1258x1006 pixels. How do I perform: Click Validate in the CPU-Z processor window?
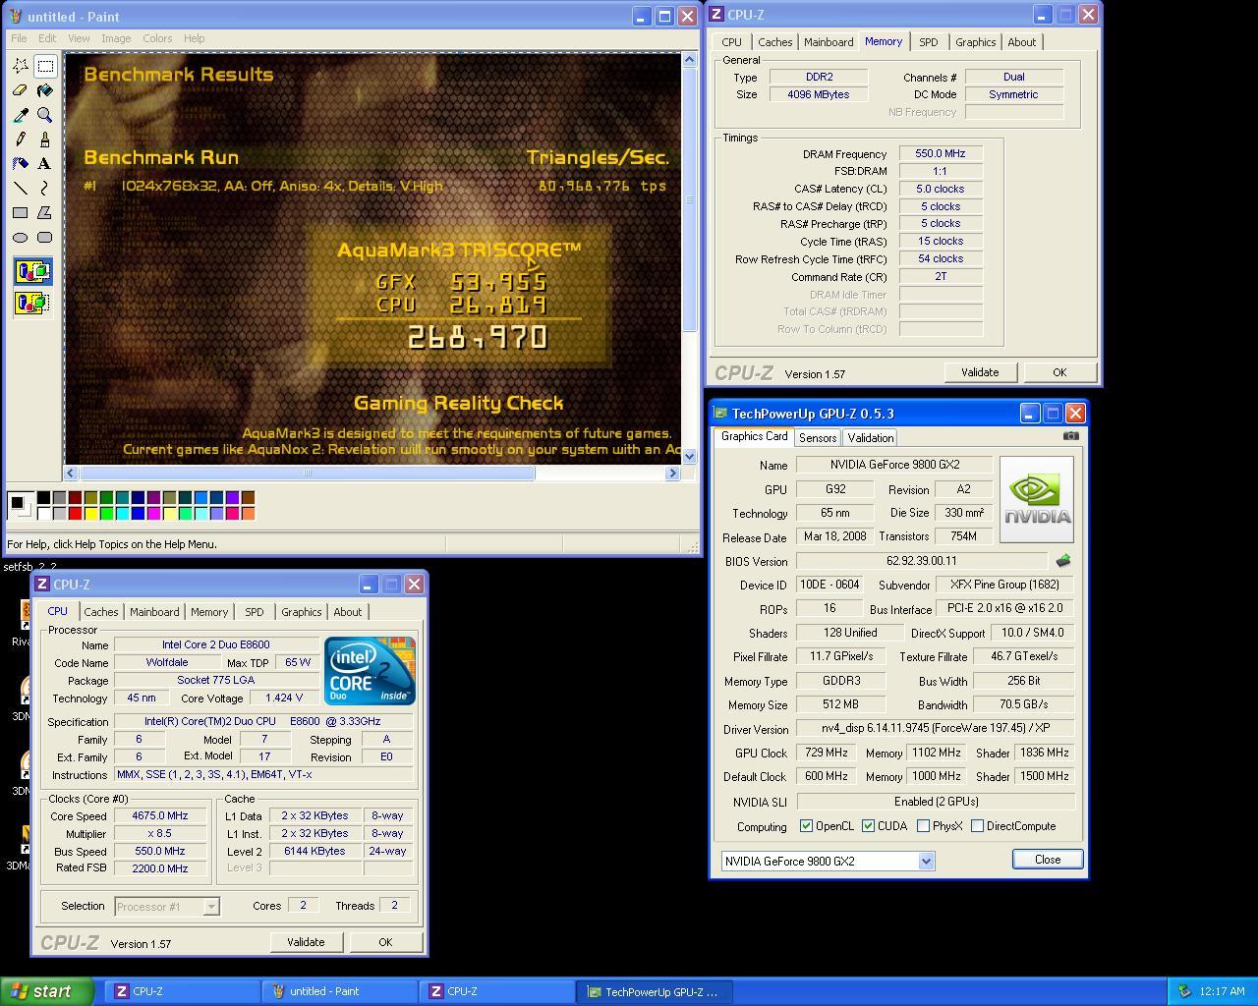306,942
